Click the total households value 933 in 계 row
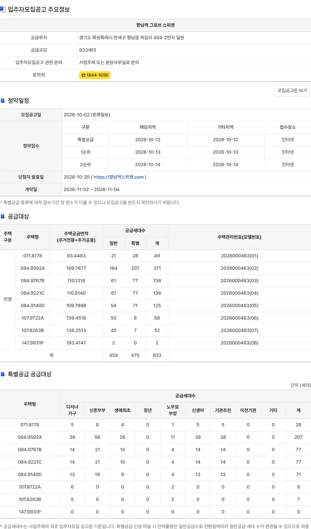Image resolution: width=311 pixels, height=529 pixels. tap(157, 355)
